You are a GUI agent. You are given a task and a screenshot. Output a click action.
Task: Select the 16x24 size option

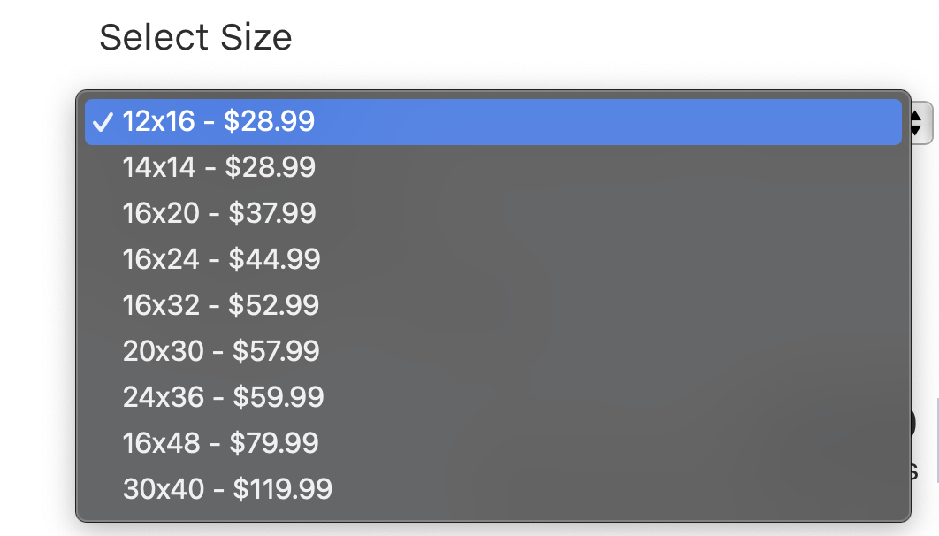[221, 259]
